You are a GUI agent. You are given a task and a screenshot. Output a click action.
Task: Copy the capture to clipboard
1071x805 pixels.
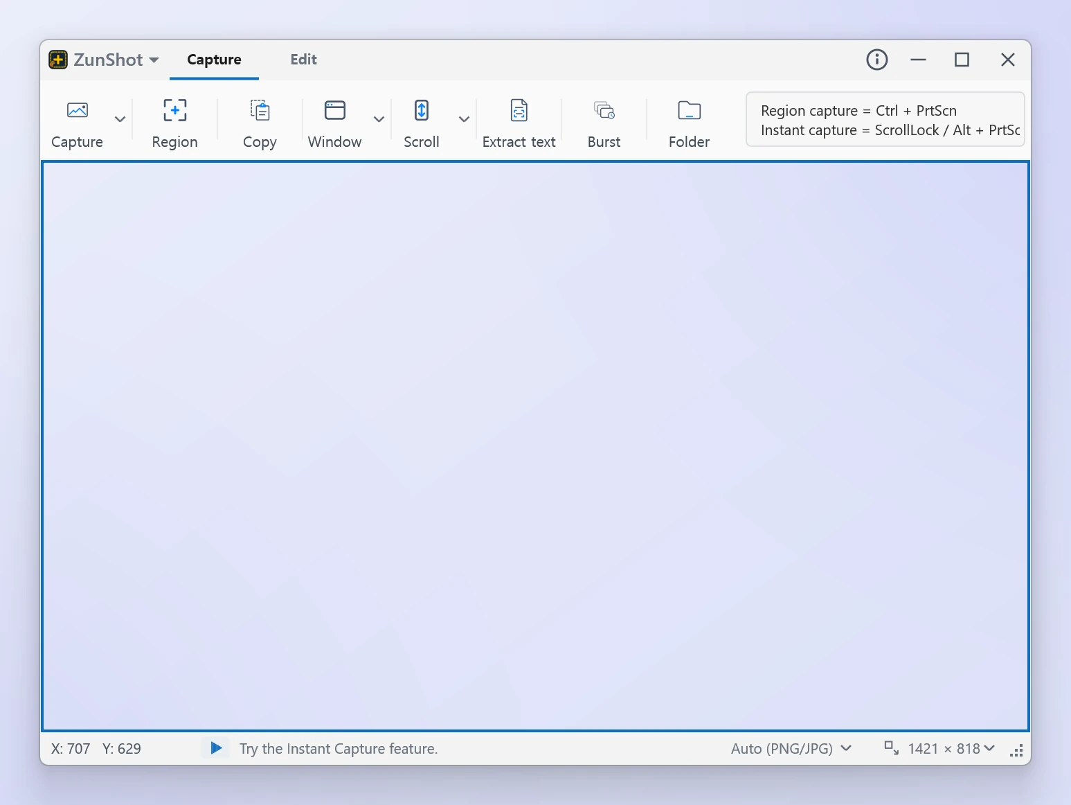click(x=260, y=123)
